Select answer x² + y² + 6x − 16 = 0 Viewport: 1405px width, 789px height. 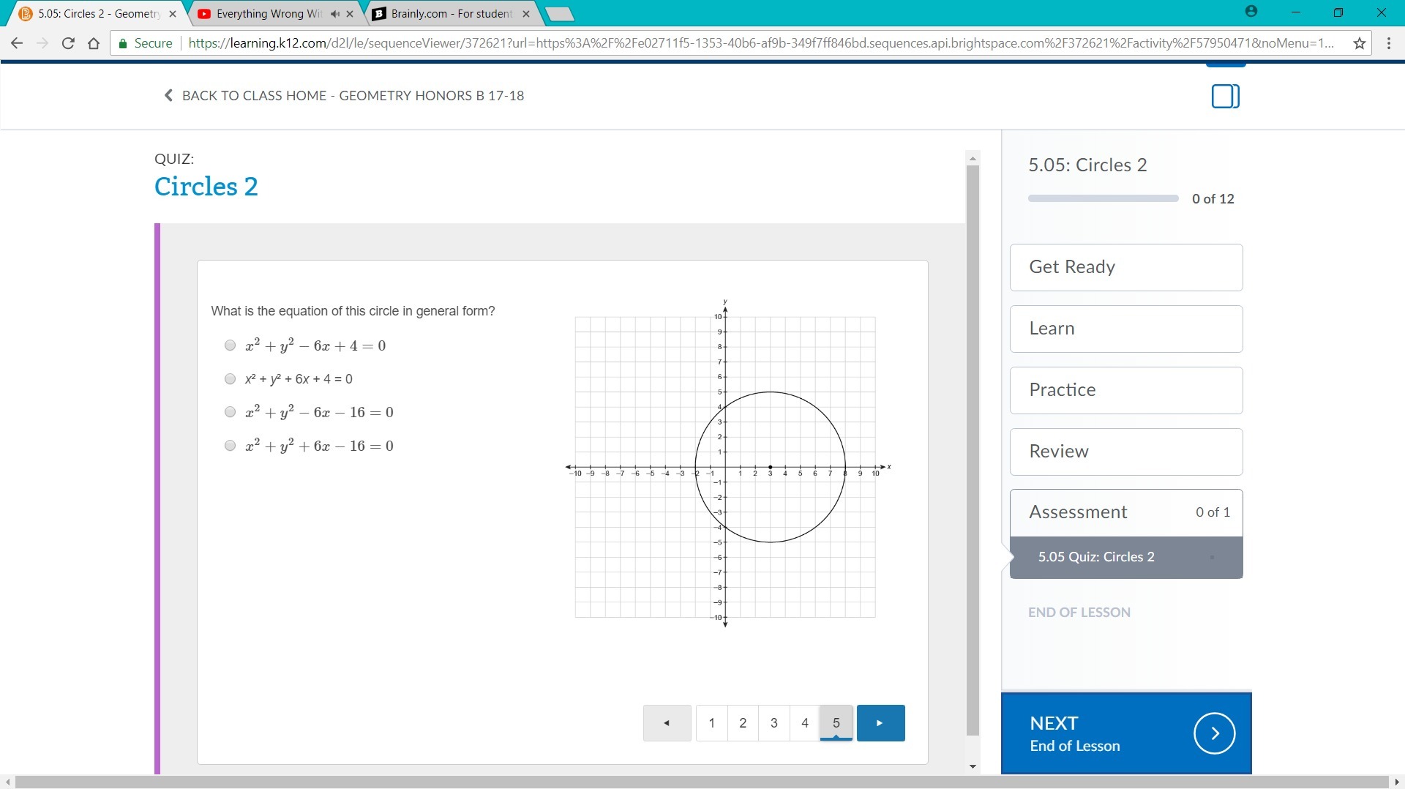pyautogui.click(x=231, y=446)
